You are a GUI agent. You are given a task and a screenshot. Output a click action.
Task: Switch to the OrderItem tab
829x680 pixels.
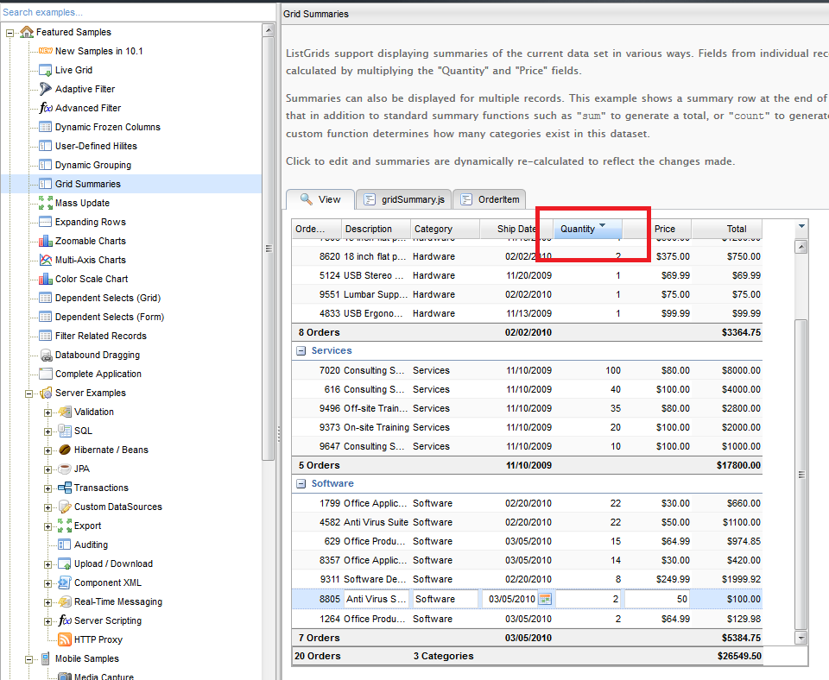[x=490, y=199]
